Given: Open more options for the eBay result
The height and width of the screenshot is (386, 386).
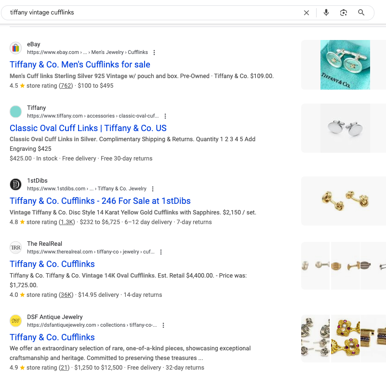Looking at the screenshot, I should click(154, 53).
